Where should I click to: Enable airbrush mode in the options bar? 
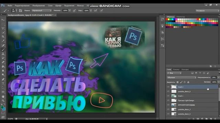pyautogui.click(x=96, y=11)
